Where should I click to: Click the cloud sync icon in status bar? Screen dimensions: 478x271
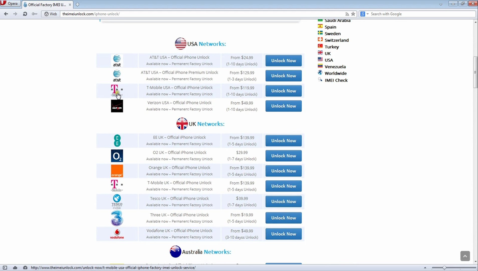tap(15, 268)
